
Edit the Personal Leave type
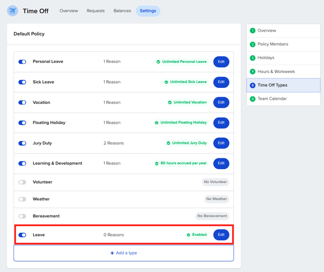[221, 62]
